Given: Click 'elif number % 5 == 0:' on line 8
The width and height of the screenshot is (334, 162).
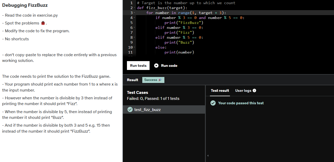Looking at the screenshot, I should (x=179, y=37).
